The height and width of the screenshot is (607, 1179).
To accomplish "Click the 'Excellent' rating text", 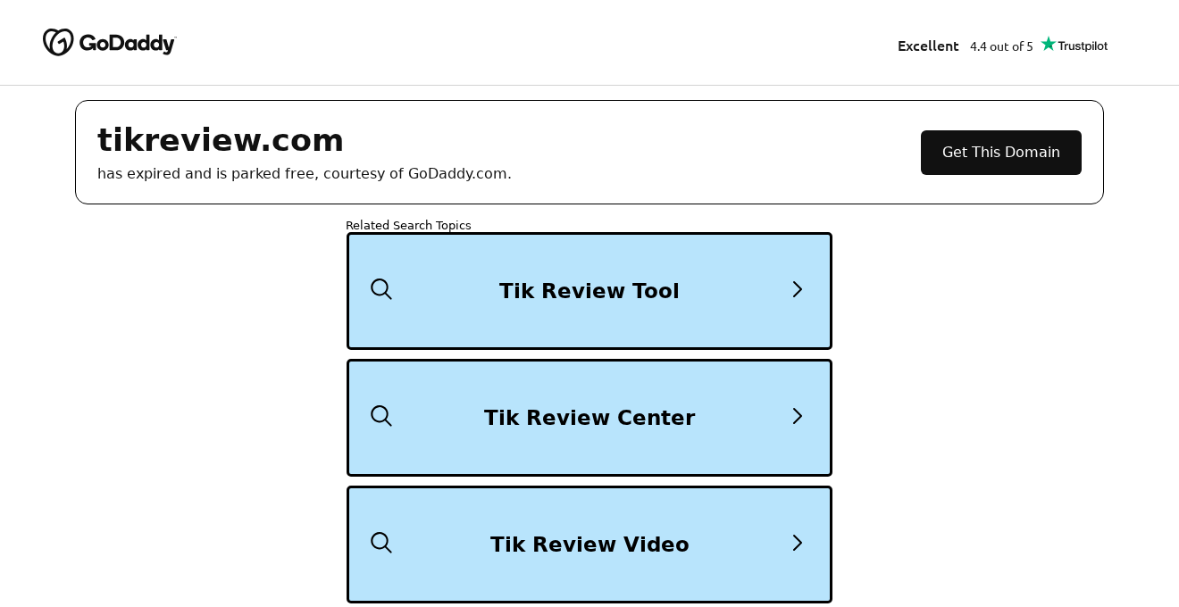I will click(928, 46).
